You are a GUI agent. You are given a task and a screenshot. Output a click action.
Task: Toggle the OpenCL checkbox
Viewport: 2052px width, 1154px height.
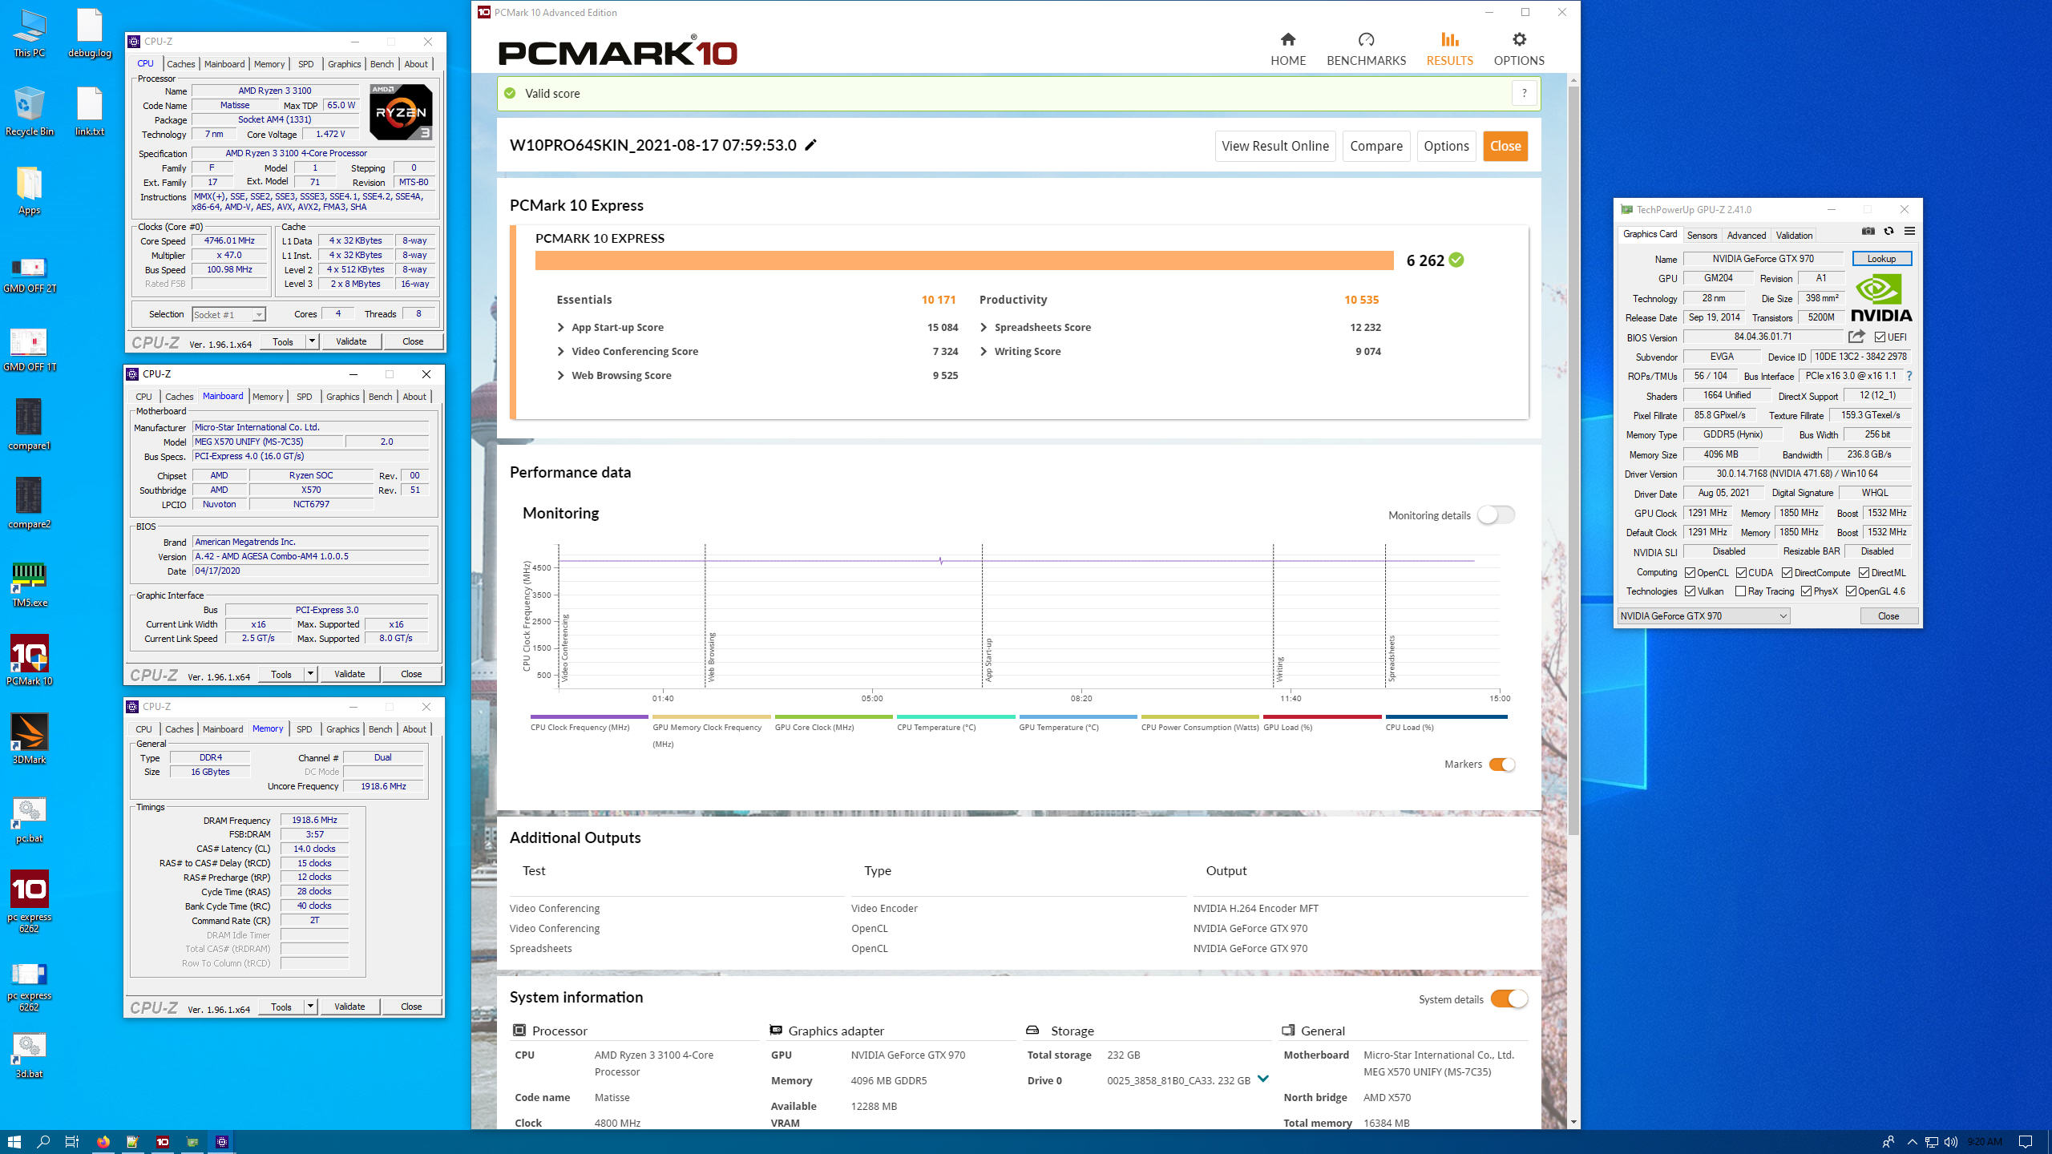tap(1690, 573)
